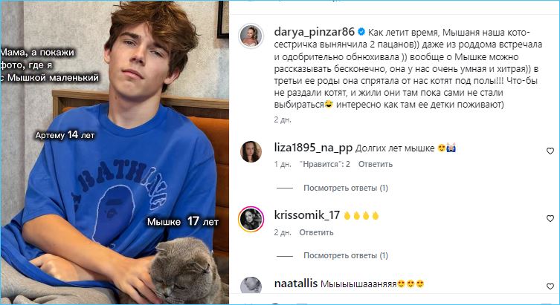Open the liza1895_na_pp avatar
This screenshot has width=560, height=305.
(x=251, y=151)
